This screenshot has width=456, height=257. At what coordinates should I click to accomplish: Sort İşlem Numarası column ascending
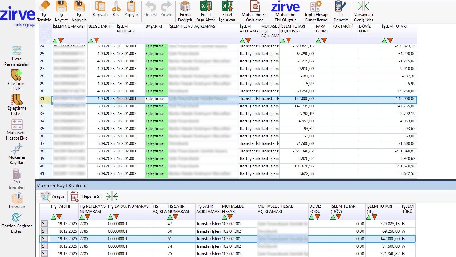[x=55, y=40]
